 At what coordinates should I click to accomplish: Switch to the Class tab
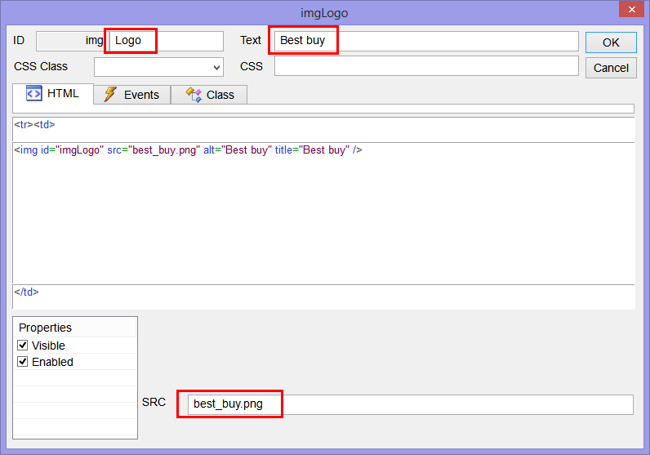[209, 95]
